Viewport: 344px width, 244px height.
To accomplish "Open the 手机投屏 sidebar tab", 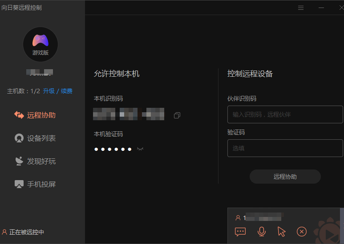I will point(35,184).
